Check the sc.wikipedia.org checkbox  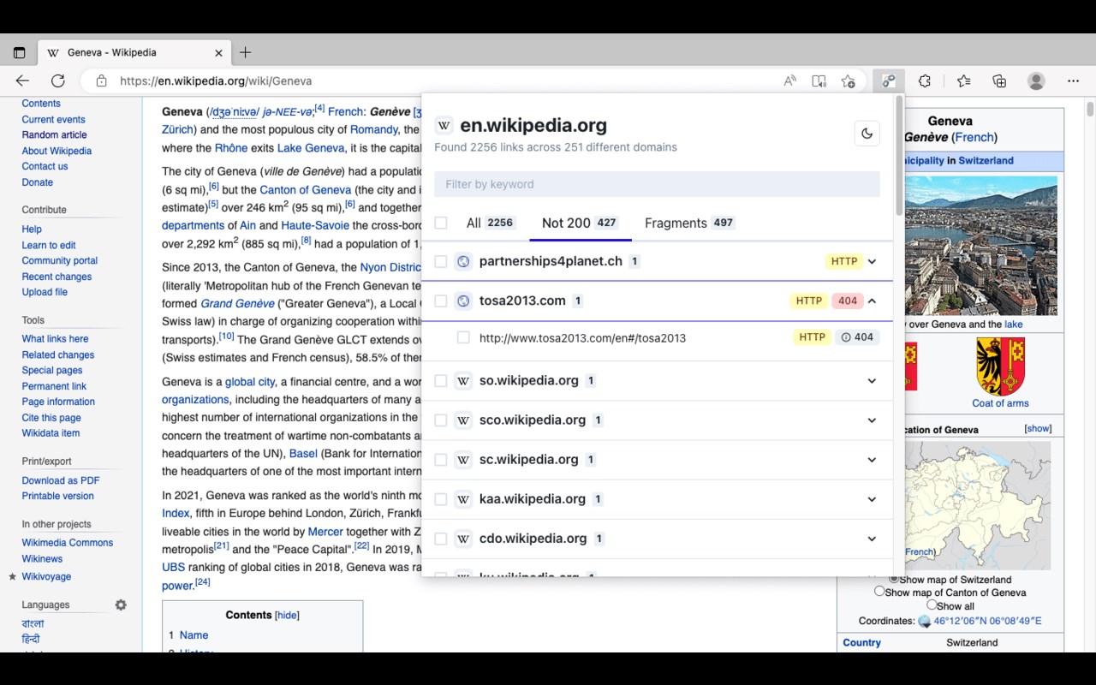click(441, 460)
